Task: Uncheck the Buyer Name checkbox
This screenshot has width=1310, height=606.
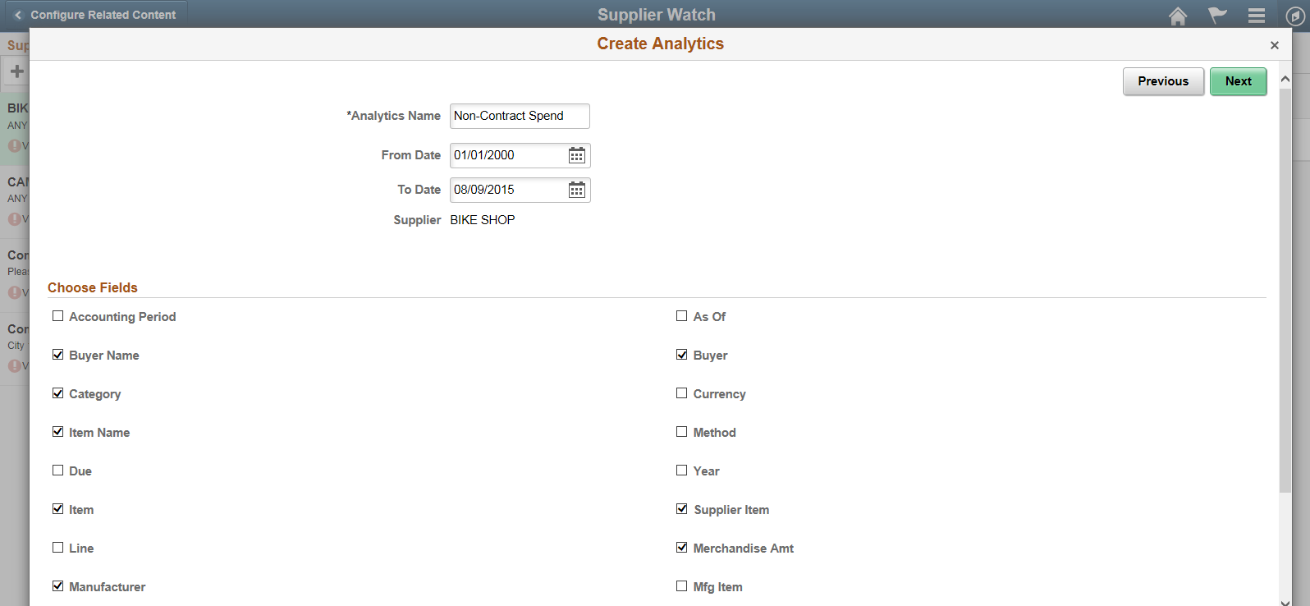Action: 57,355
